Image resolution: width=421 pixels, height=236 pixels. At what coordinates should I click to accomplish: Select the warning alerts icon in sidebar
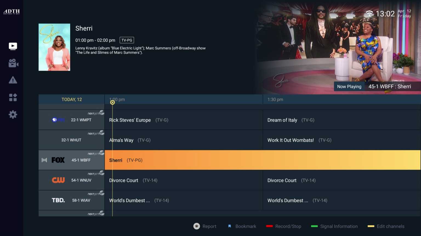[x=13, y=80]
